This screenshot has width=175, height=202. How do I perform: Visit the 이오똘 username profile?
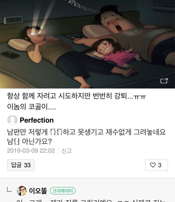pyautogui.click(x=38, y=191)
